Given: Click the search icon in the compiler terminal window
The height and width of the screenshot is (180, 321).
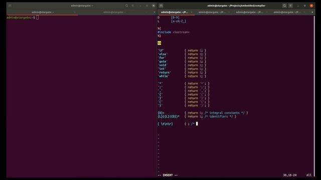Looking at the screenshot, I should point(284,5).
